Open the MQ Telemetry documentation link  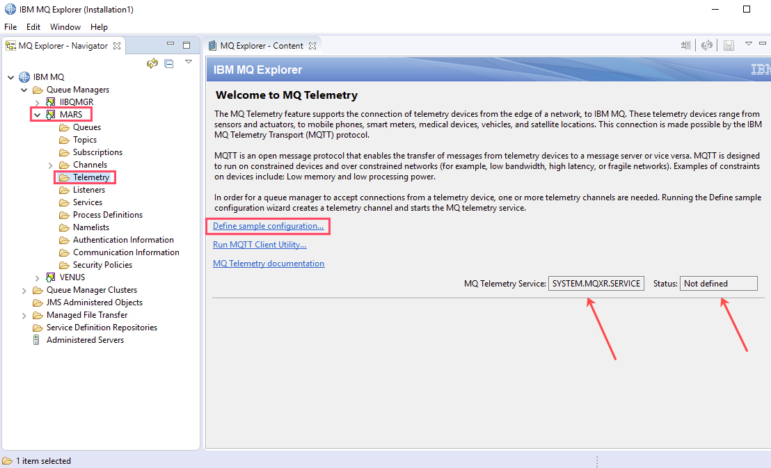coord(269,264)
